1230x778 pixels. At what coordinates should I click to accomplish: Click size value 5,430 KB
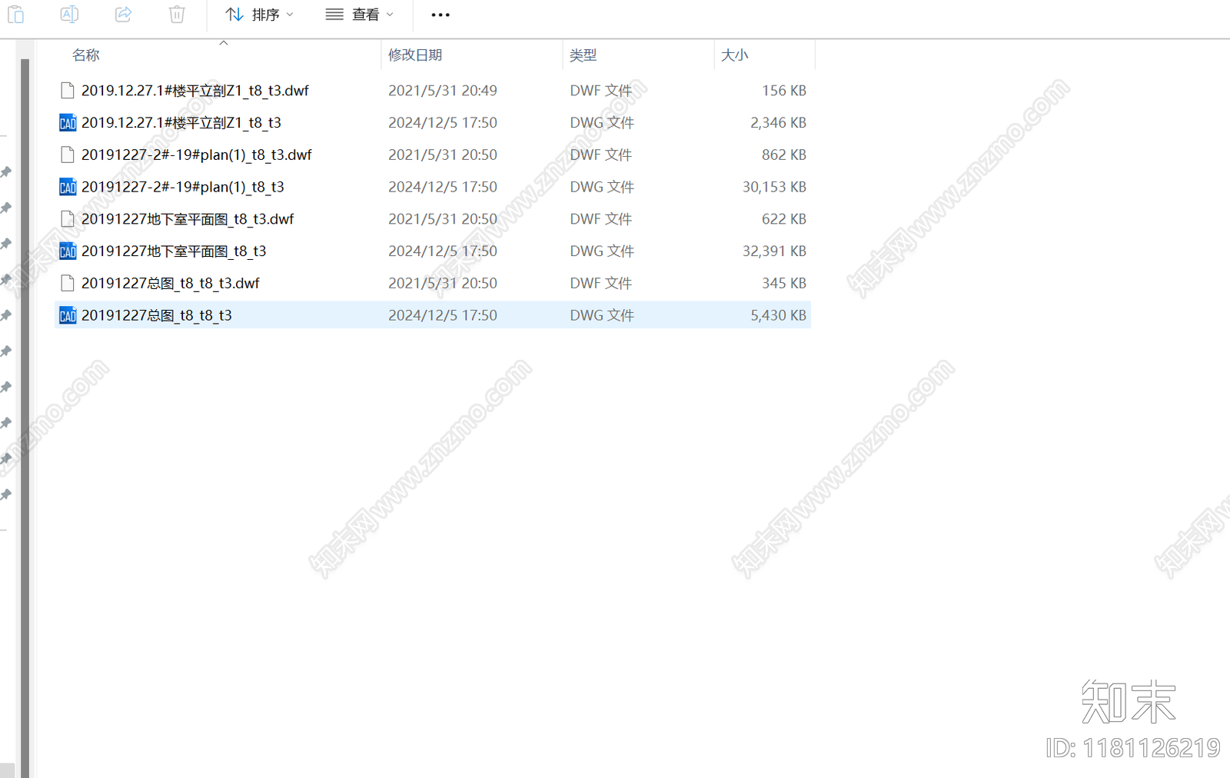(779, 315)
